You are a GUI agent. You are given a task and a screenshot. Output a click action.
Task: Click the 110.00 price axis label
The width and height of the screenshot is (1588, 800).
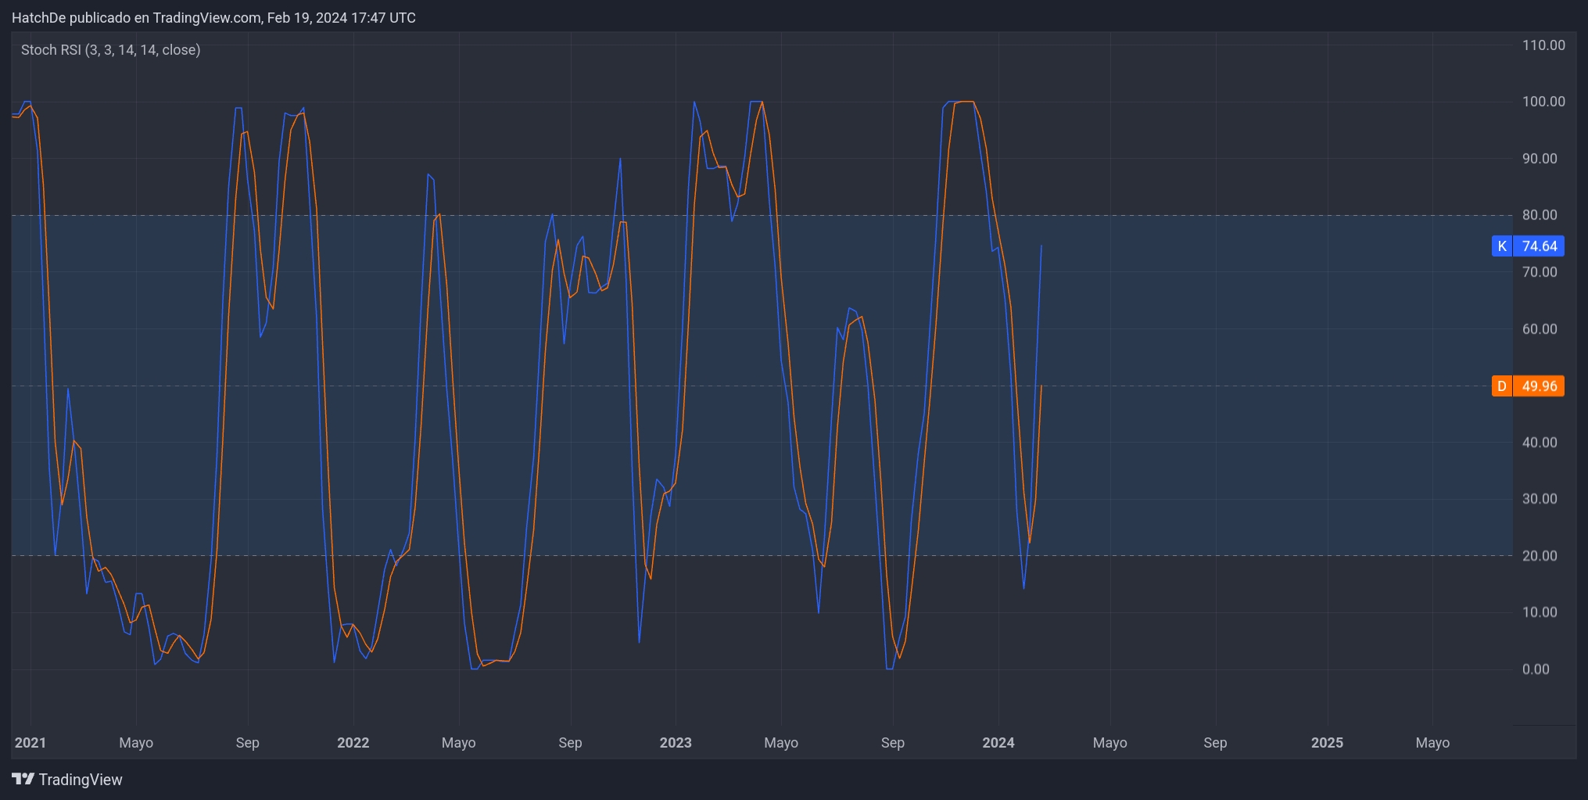tap(1543, 45)
